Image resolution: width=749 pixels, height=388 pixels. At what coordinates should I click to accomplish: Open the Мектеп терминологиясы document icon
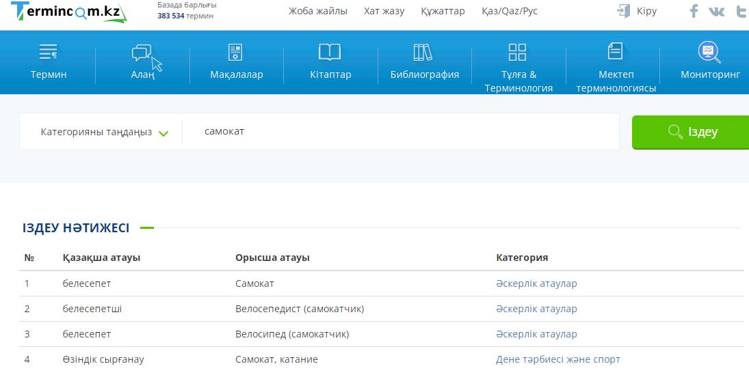click(615, 51)
